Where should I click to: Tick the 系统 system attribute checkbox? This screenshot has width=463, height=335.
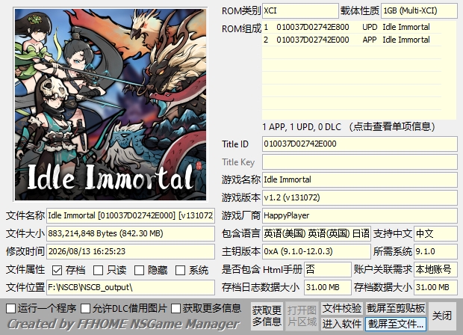(x=180, y=270)
